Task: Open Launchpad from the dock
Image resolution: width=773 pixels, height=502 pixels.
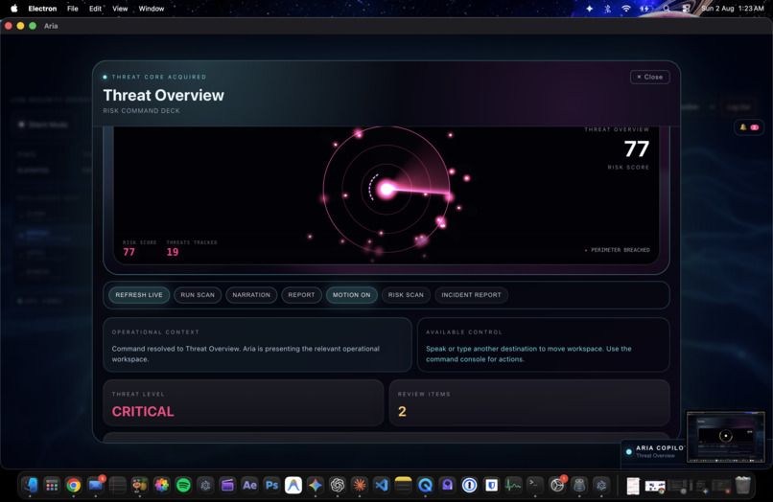Action: [x=52, y=486]
